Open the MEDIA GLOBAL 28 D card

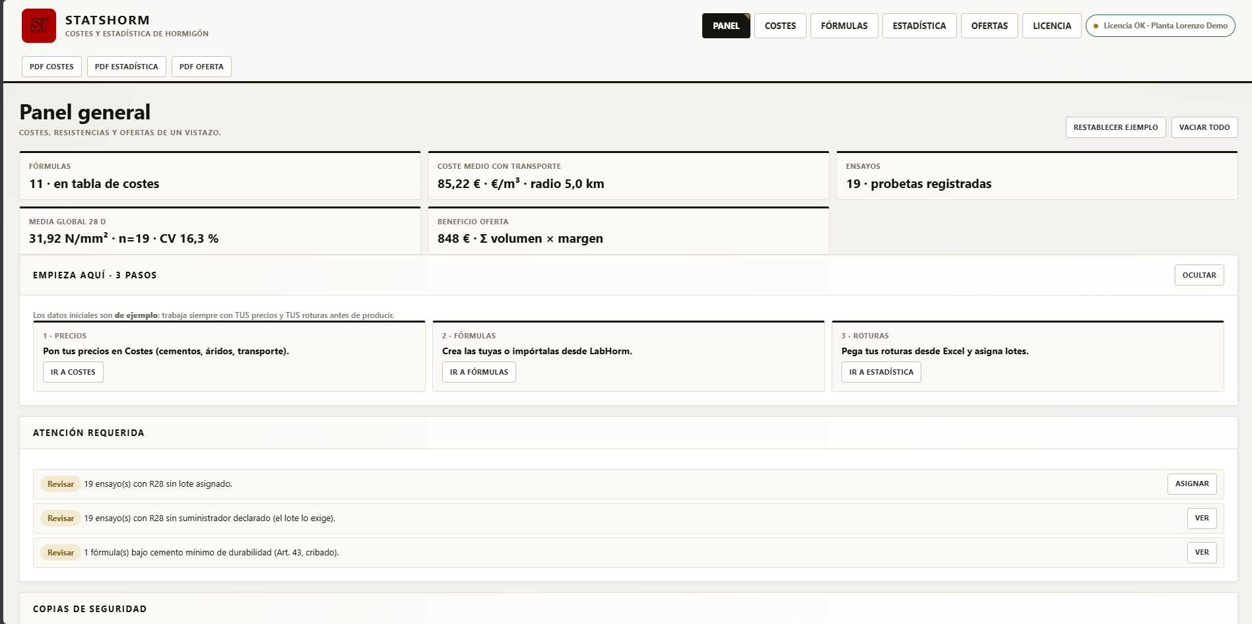[x=220, y=230]
